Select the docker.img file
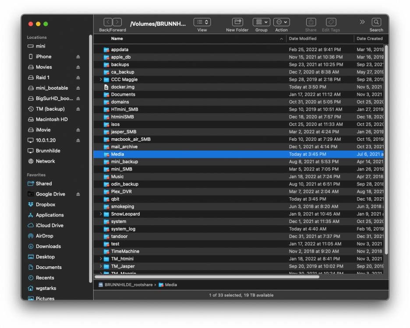The height and width of the screenshot is (328, 410). [x=238, y=87]
